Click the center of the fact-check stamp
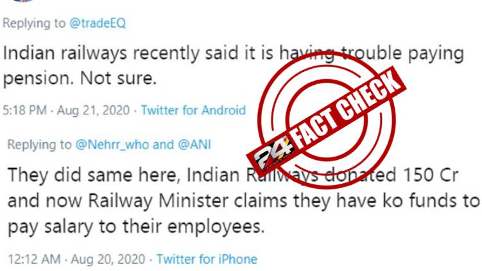Image resolution: width=482 pixels, height=271 pixels. pyautogui.click(x=327, y=120)
